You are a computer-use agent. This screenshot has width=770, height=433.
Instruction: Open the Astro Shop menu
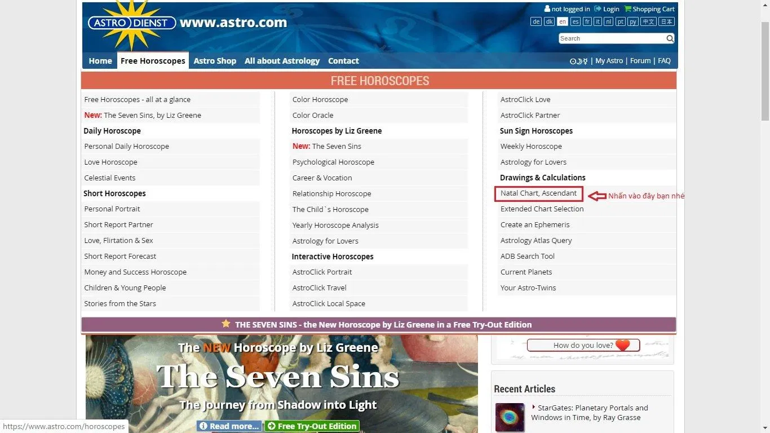click(215, 61)
